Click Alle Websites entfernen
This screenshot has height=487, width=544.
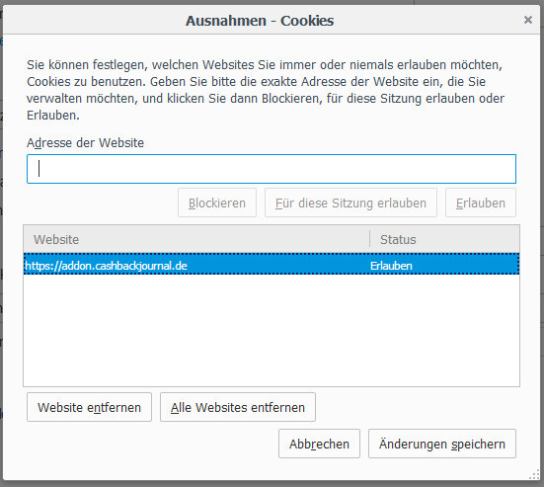pyautogui.click(x=238, y=407)
